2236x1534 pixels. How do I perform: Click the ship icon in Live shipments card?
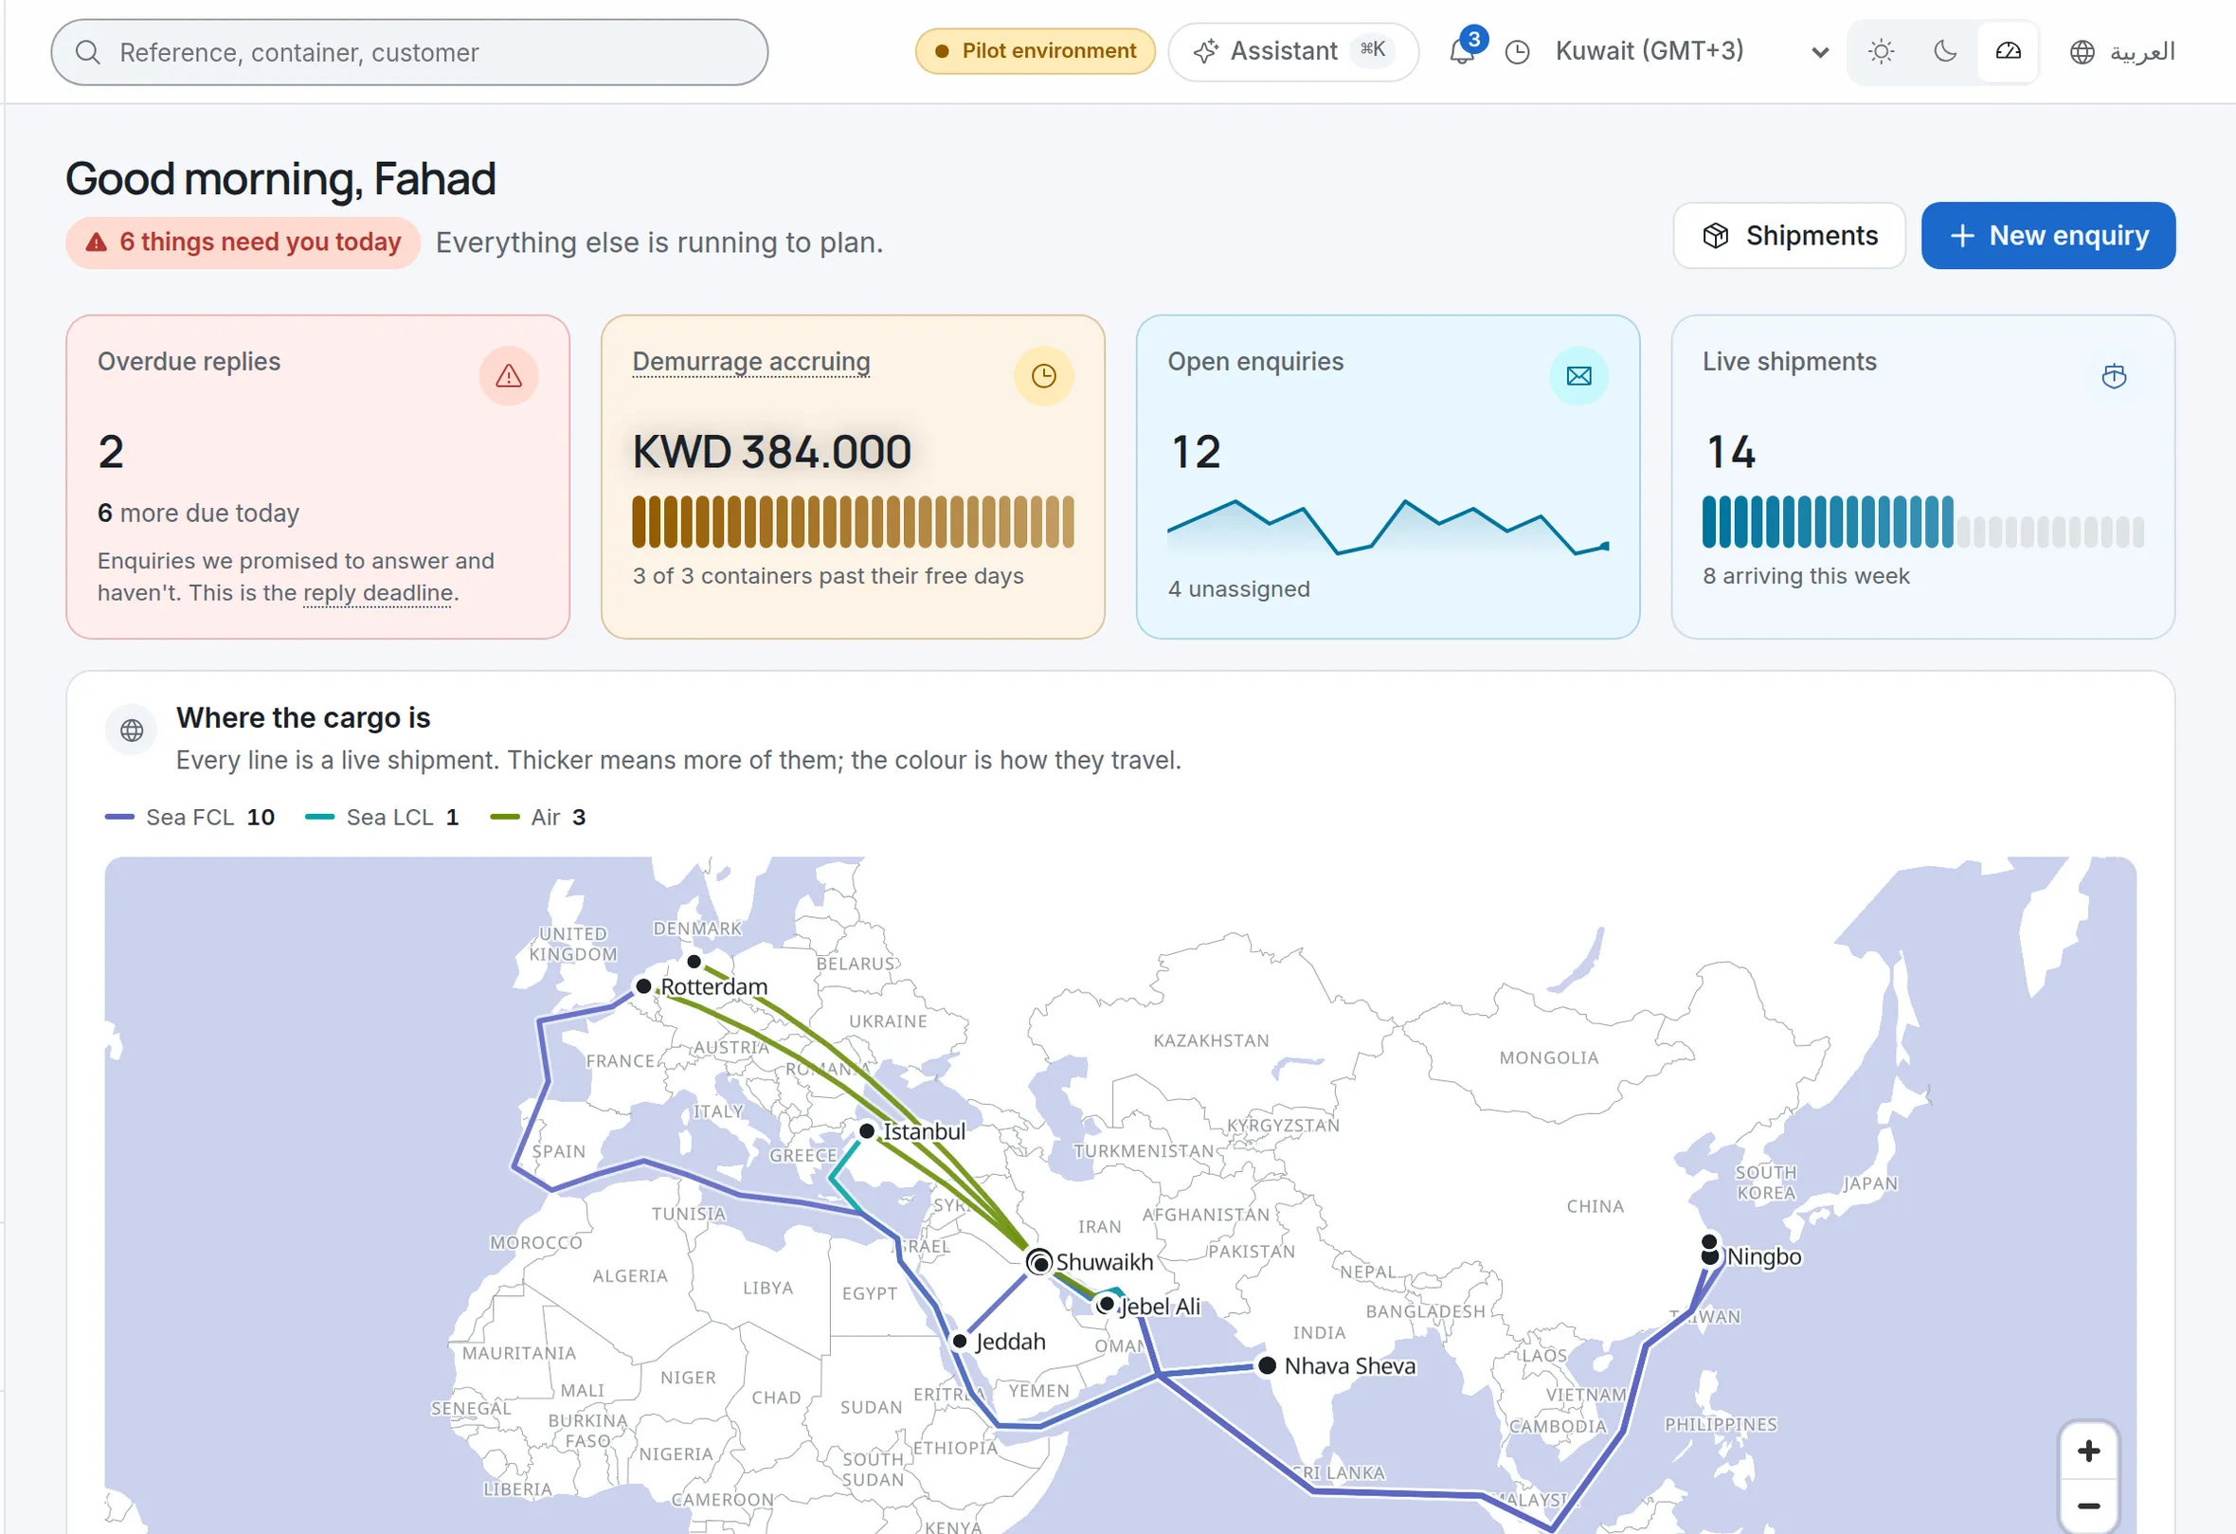click(2114, 376)
